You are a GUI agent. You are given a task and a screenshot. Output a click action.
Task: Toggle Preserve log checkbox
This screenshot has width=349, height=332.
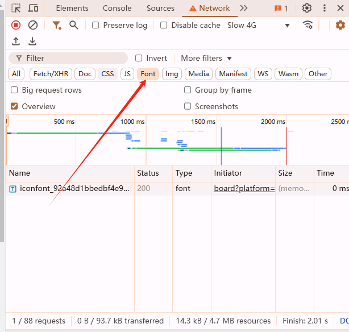[95, 25]
